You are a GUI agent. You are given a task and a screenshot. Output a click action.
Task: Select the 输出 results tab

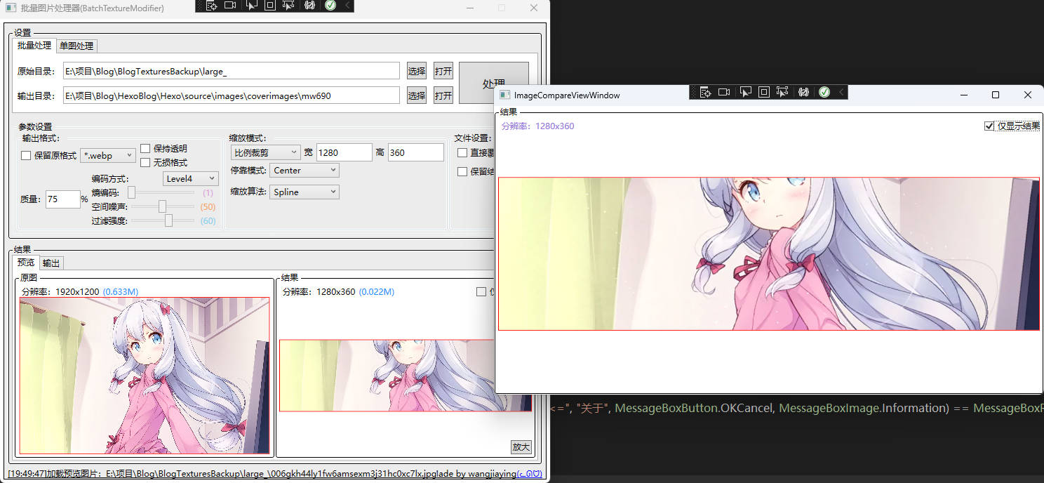51,263
